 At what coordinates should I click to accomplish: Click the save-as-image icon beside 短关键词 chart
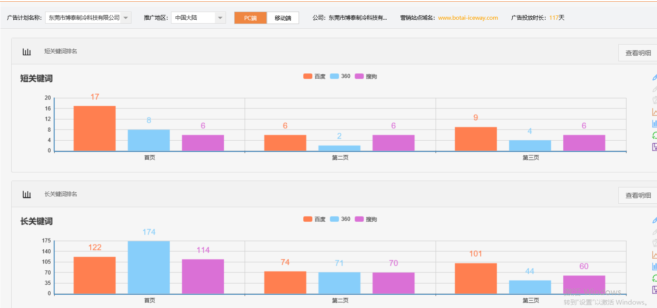pos(654,146)
